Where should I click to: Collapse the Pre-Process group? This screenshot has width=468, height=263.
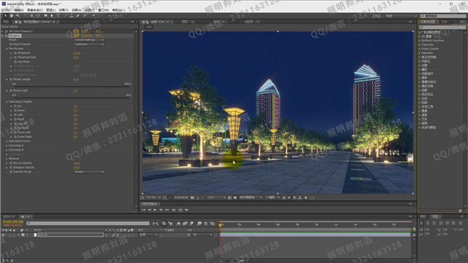click(7, 48)
